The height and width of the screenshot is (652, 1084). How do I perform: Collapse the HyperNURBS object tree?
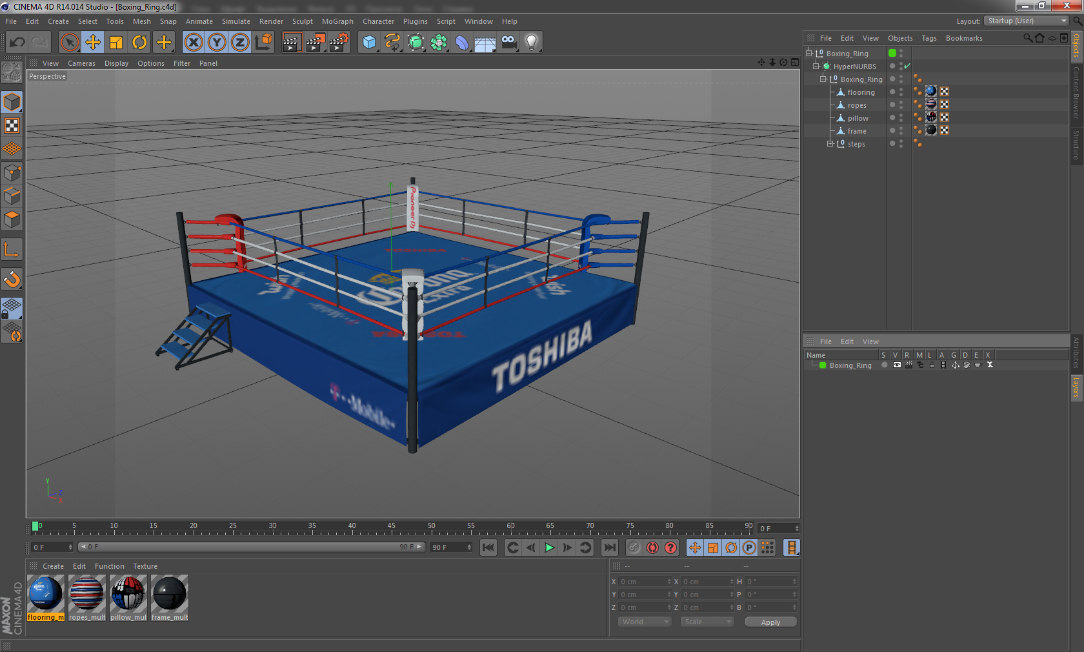[816, 66]
